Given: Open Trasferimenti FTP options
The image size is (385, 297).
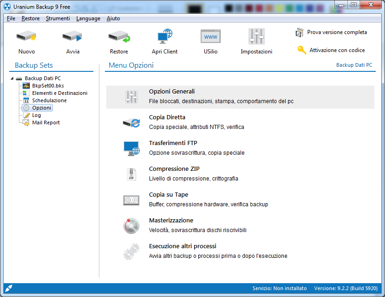Looking at the screenshot, I should pos(173,143).
